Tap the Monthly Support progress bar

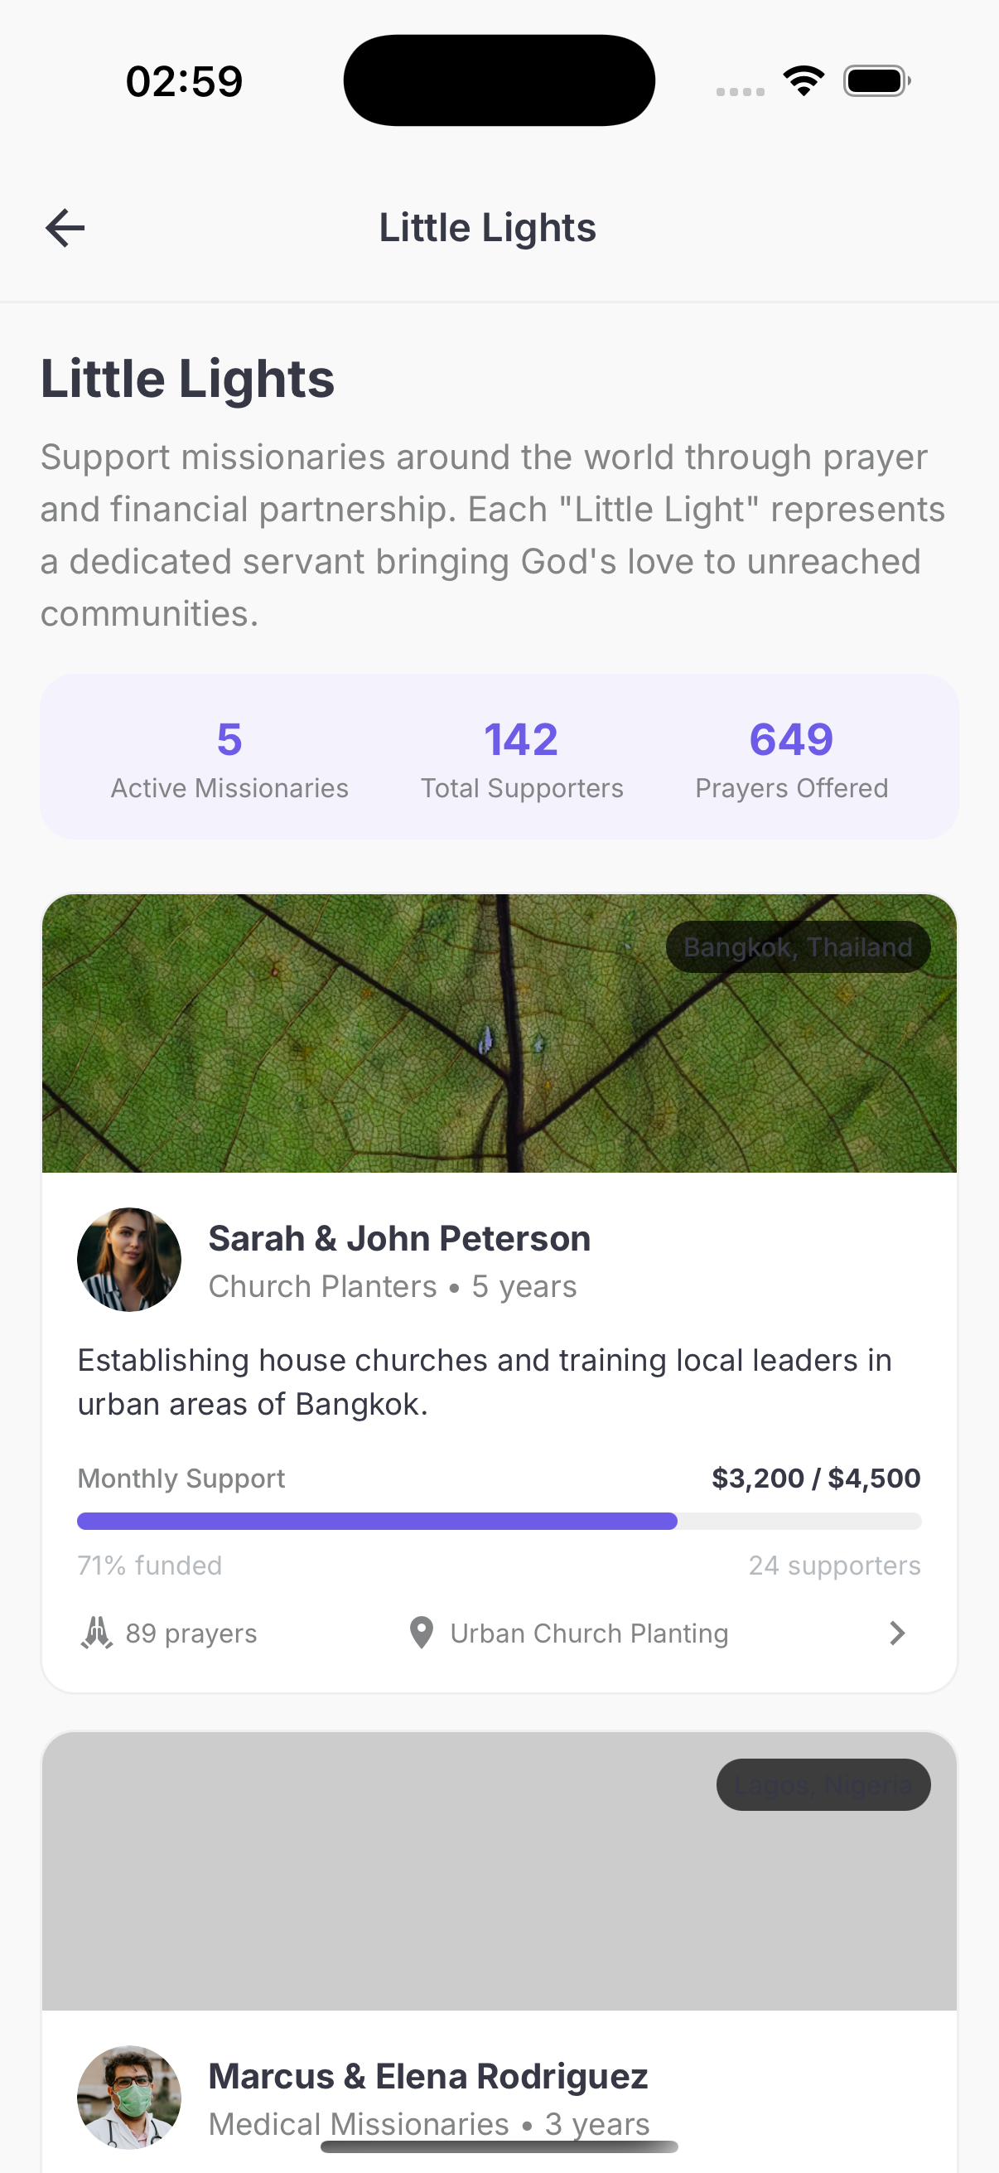click(x=499, y=1521)
